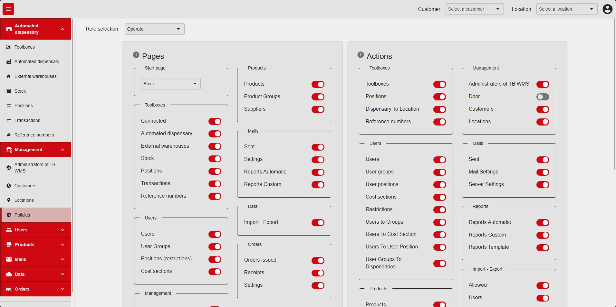Image resolution: width=616 pixels, height=307 pixels.
Task: Go to Transactions in the sidebar
Action: pos(27,120)
